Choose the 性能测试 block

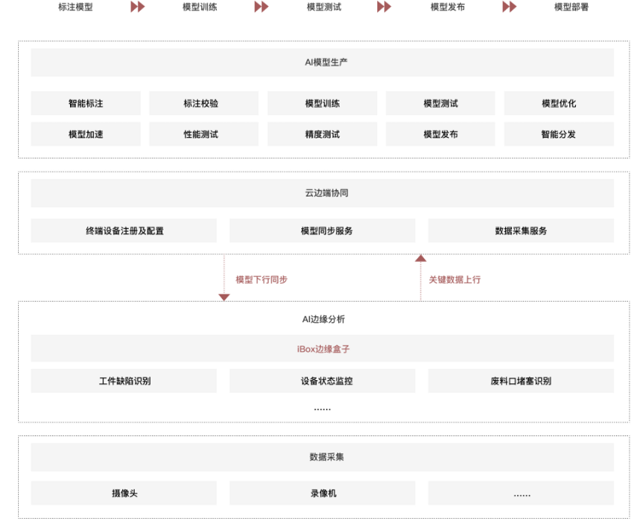click(204, 134)
